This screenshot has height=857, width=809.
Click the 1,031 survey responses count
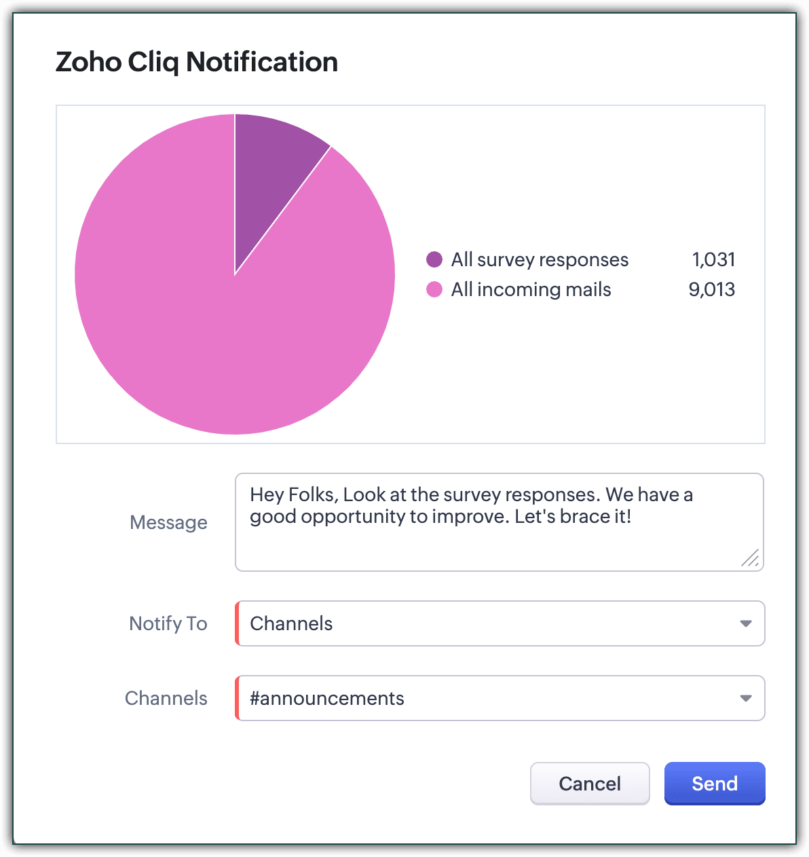click(713, 259)
